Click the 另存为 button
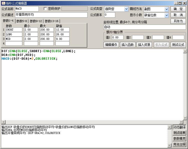Screen dimensions: 188x149 (x=178, y=21)
